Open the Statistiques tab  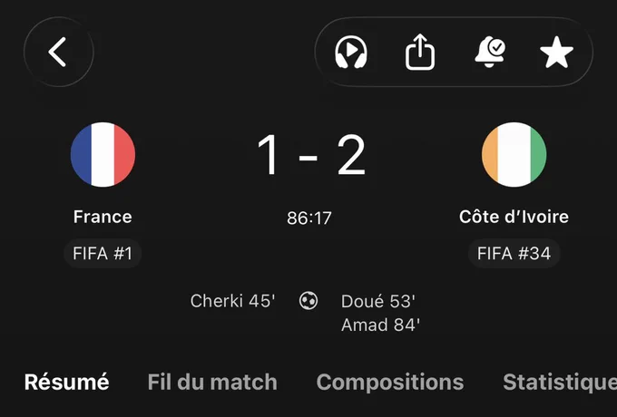coord(560,382)
